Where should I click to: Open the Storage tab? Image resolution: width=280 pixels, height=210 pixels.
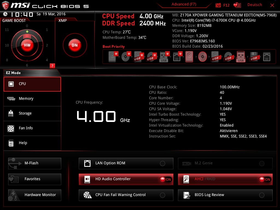(x=32, y=113)
